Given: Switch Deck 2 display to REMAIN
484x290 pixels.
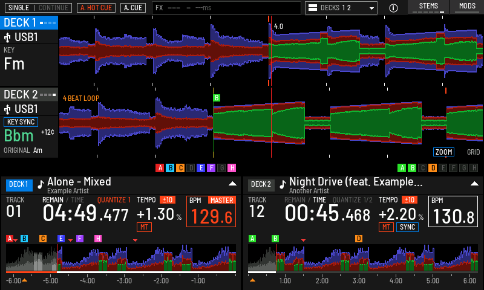Looking at the screenshot, I should coord(295,200).
